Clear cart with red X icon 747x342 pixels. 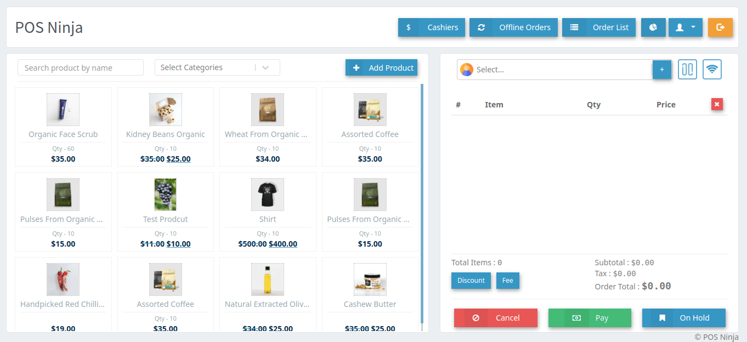(x=717, y=104)
